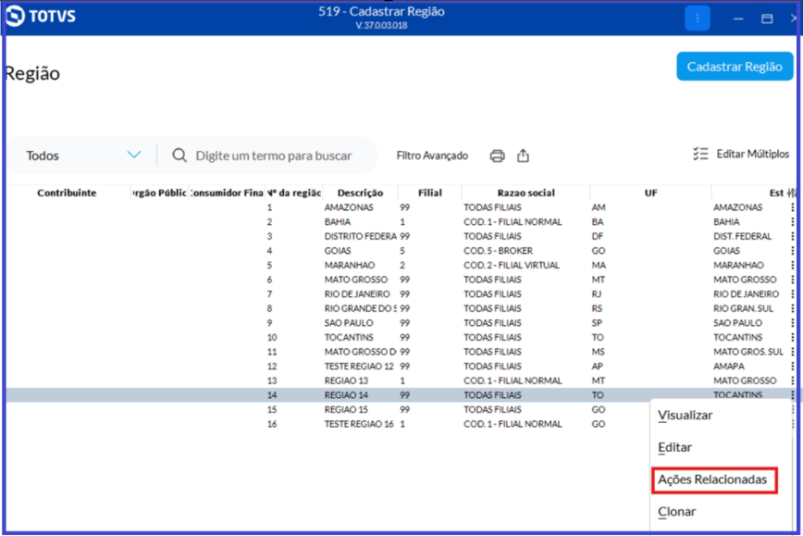803x536 pixels.
Task: Open row actions for region 10 row
Action: pos(792,337)
